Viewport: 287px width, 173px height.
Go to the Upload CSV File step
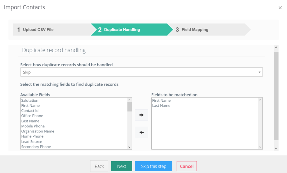pos(52,30)
